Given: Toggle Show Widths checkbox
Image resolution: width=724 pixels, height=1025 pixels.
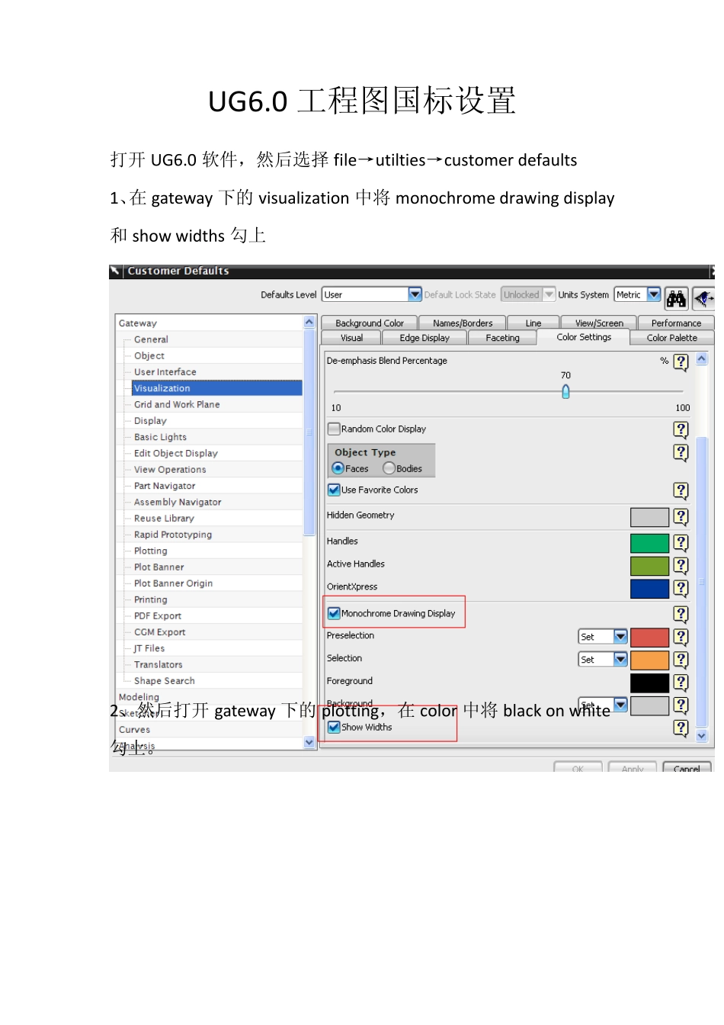Looking at the screenshot, I should click(x=334, y=727).
